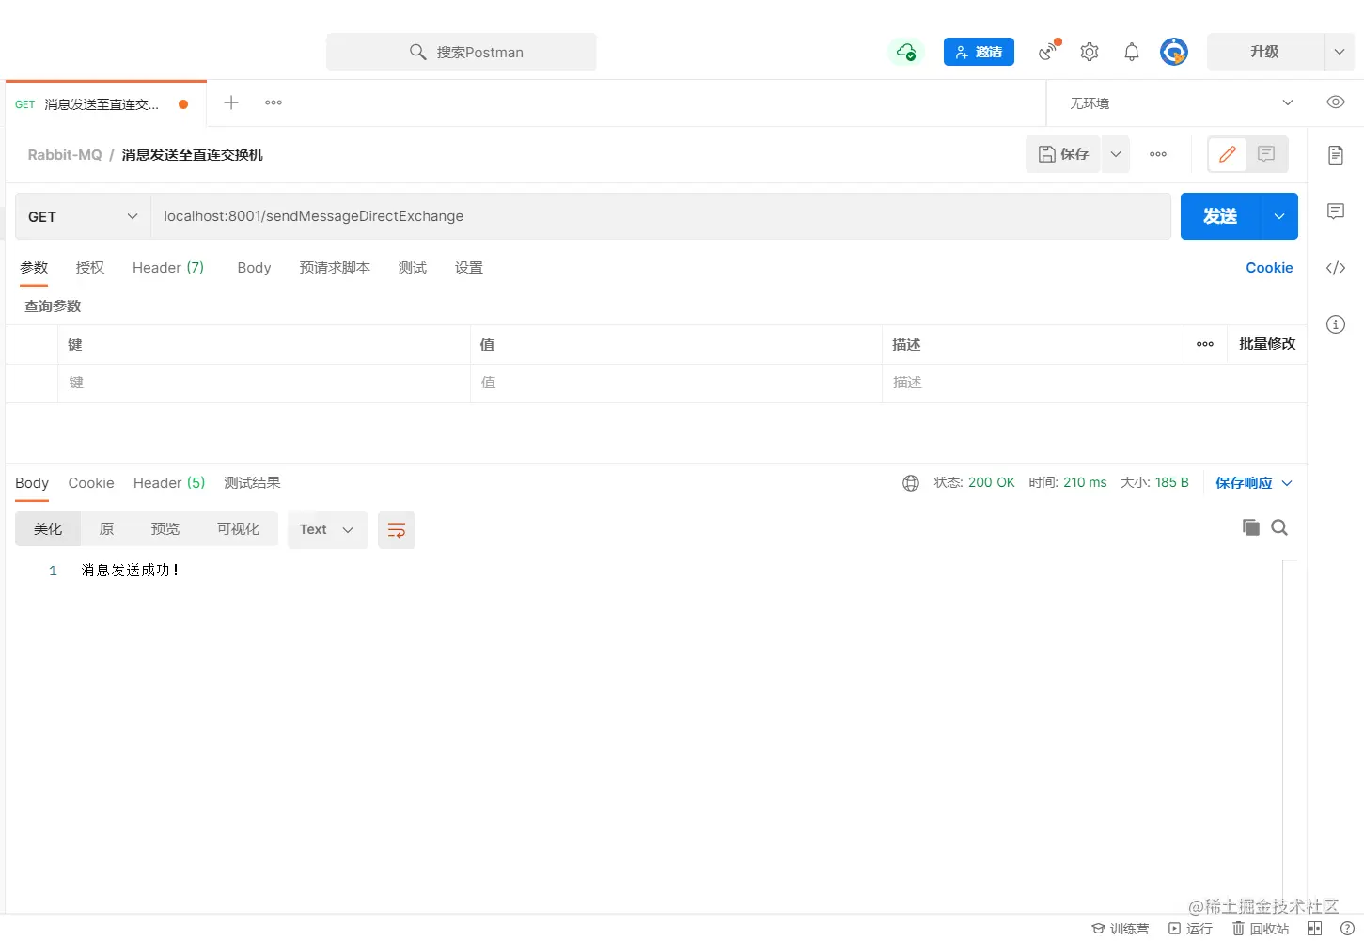Open the user avatar menu
1364x941 pixels.
point(1174,52)
